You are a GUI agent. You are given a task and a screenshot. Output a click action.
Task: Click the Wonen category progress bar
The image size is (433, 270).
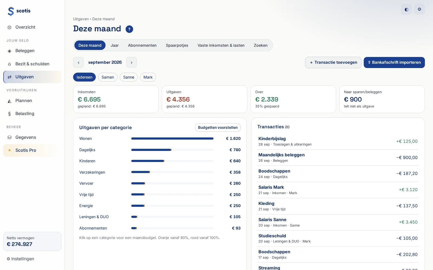[172, 139]
